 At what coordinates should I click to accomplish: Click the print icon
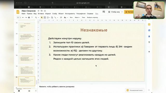29,18
